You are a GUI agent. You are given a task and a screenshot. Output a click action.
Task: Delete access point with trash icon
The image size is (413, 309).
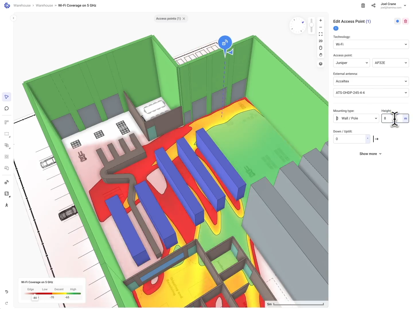pos(405,21)
